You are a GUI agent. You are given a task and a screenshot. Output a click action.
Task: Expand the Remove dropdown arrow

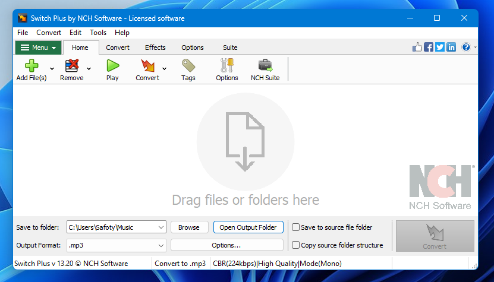point(89,69)
